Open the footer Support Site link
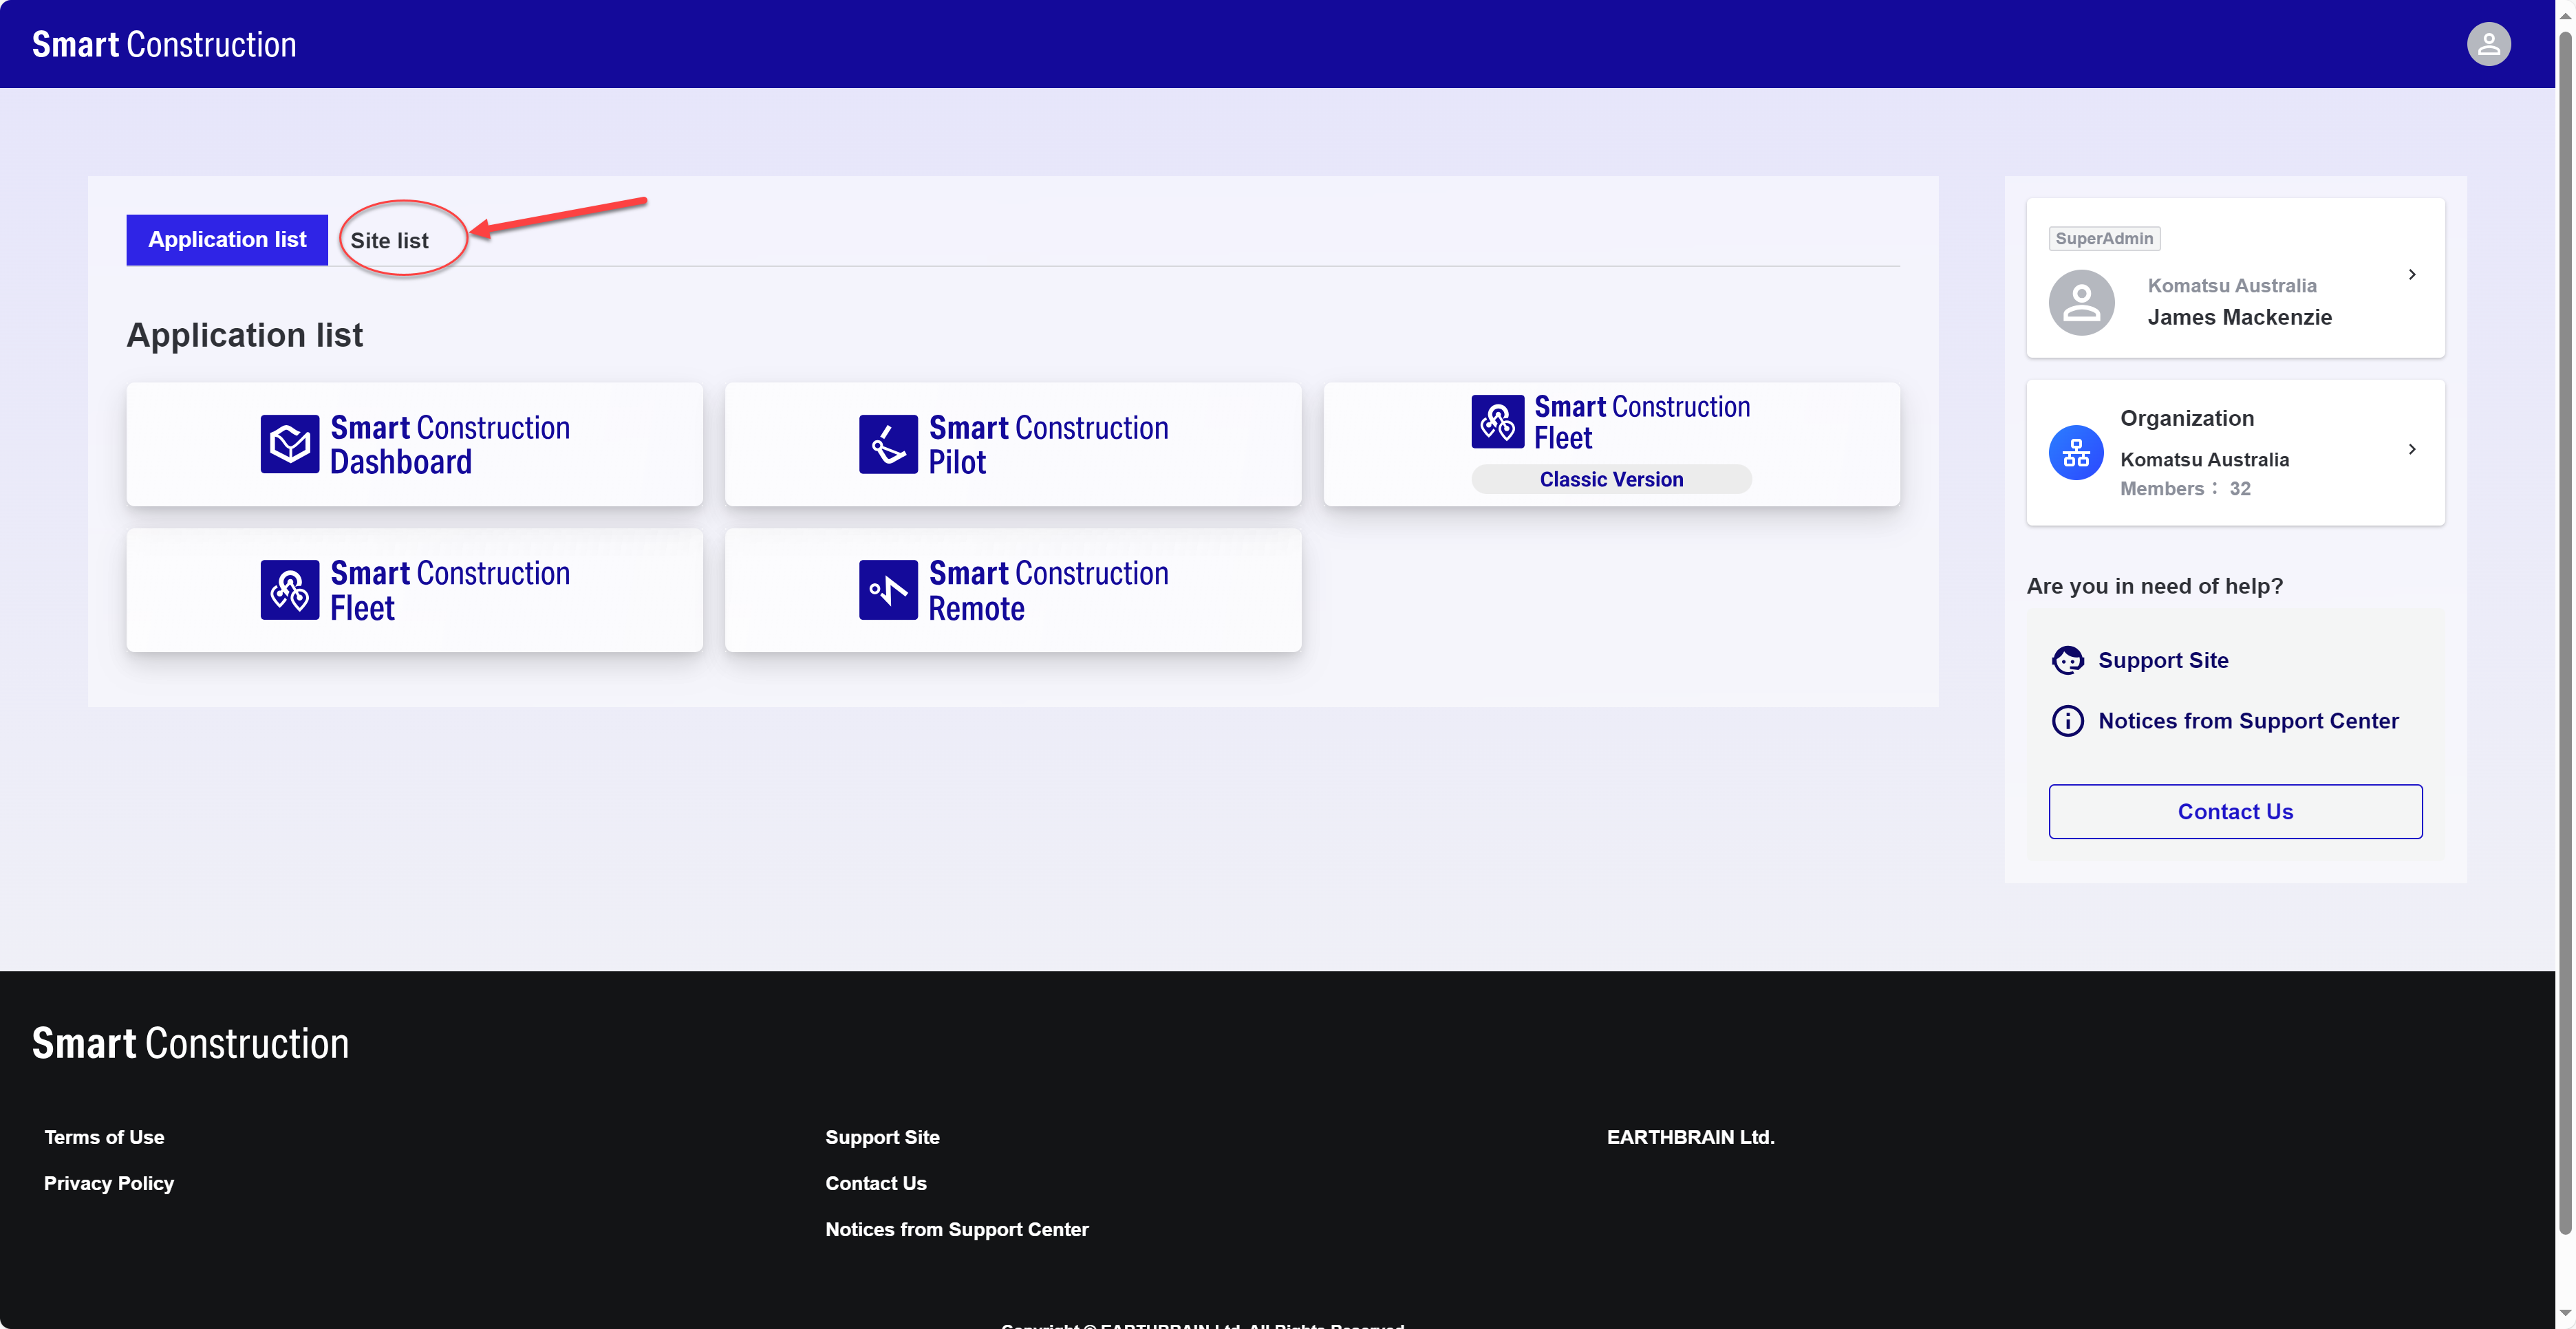 [882, 1137]
